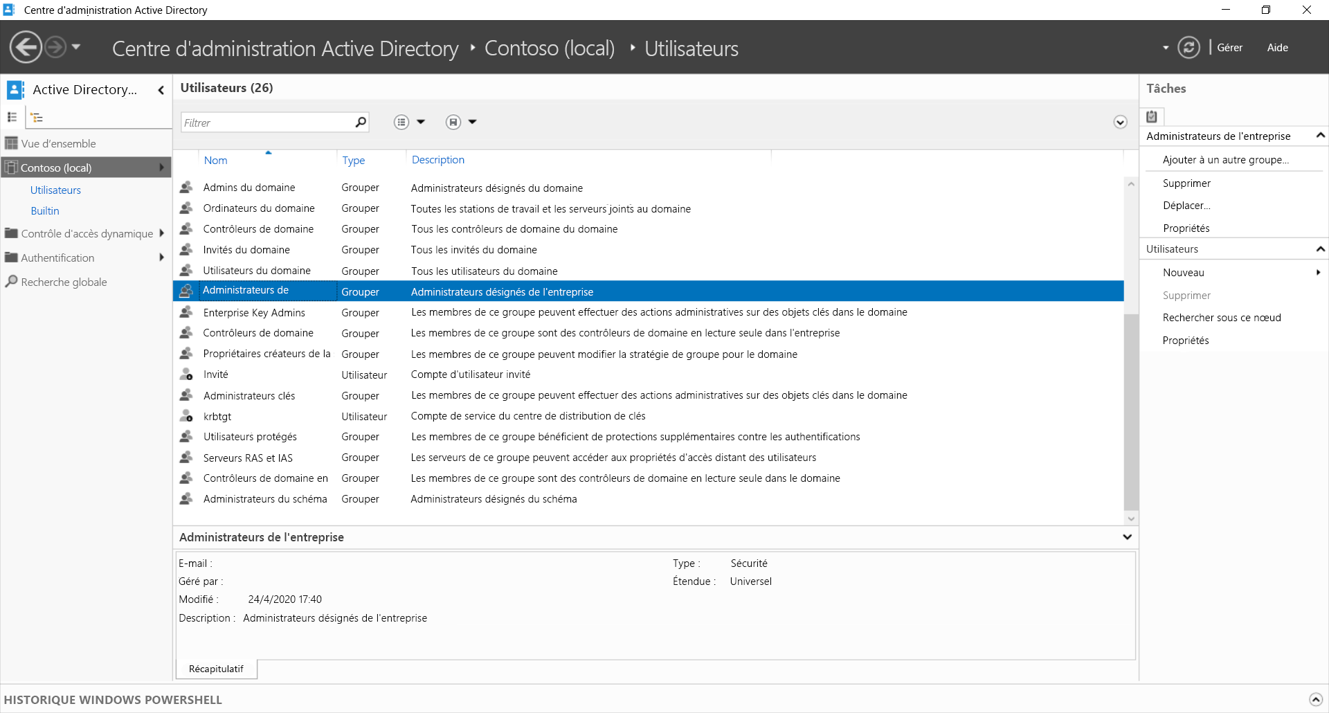Click the Administrateurs clés group icon
This screenshot has height=713, width=1329.
186,395
